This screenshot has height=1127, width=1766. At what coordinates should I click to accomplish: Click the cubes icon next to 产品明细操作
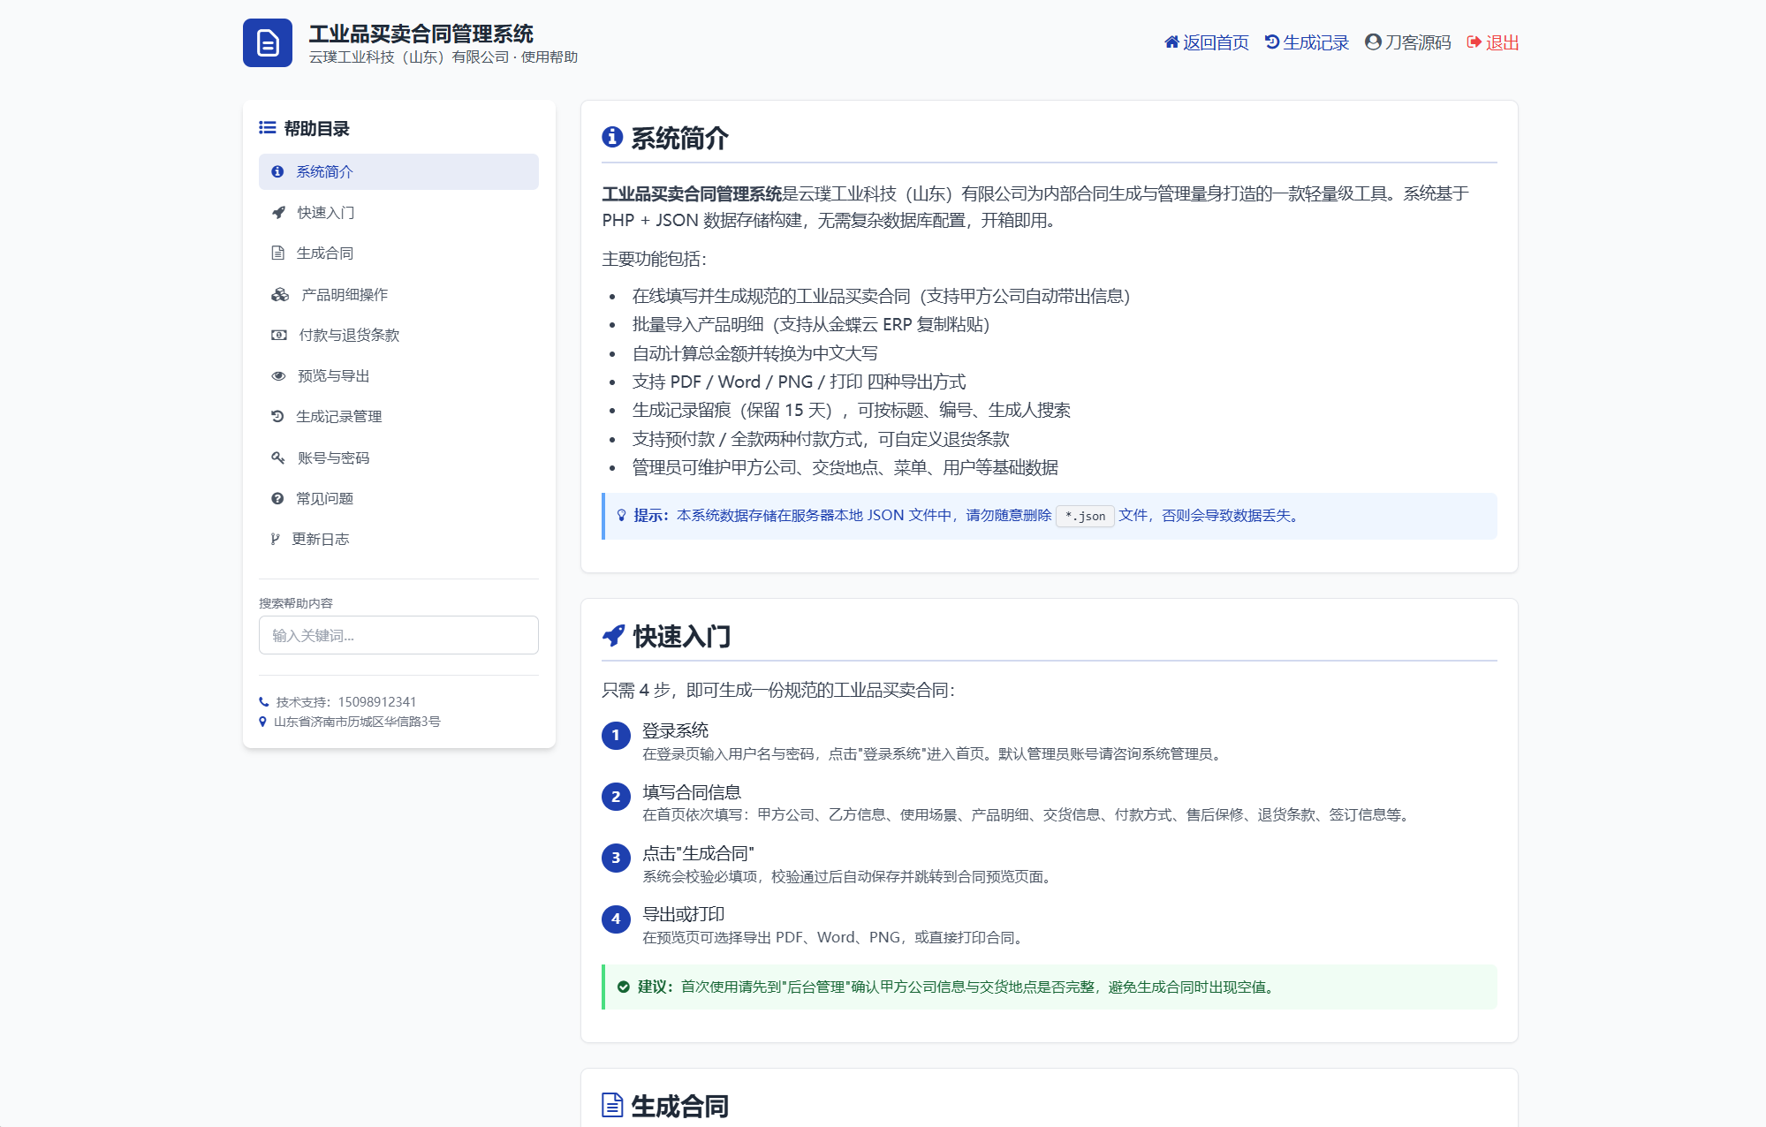280,295
